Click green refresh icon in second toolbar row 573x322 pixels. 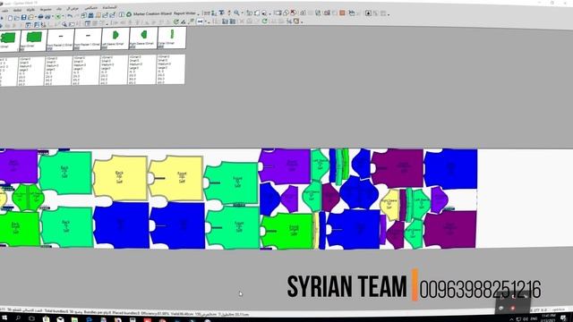coord(175,21)
